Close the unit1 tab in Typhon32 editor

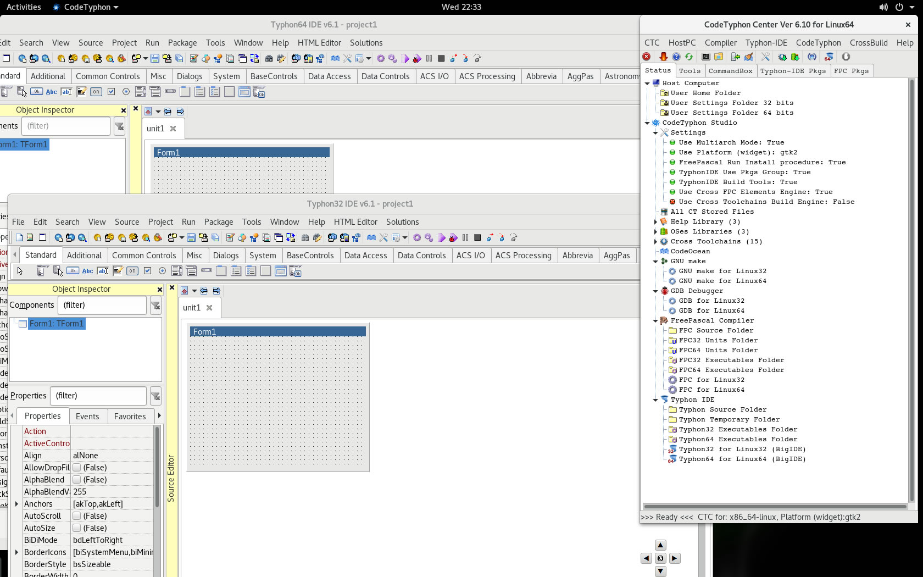(x=209, y=308)
